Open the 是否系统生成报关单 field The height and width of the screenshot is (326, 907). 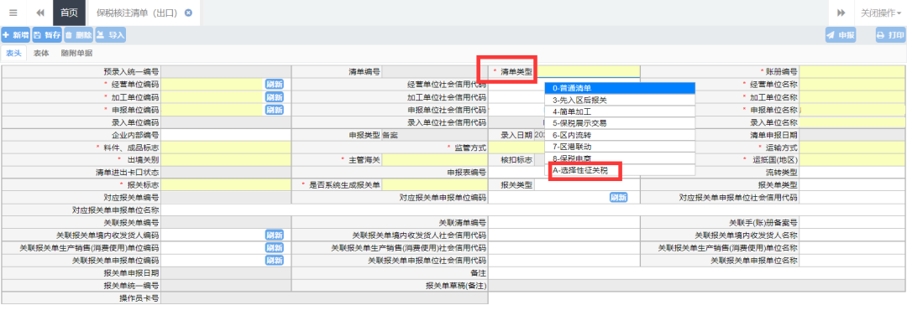tap(435, 184)
